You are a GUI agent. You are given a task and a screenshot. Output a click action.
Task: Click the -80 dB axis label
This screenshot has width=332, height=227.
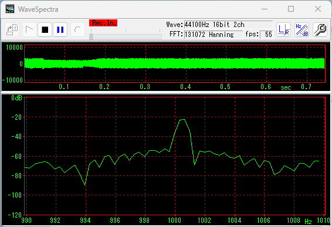[16, 176]
